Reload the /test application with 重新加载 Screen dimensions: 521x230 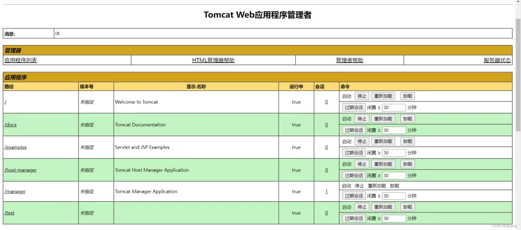383,207
